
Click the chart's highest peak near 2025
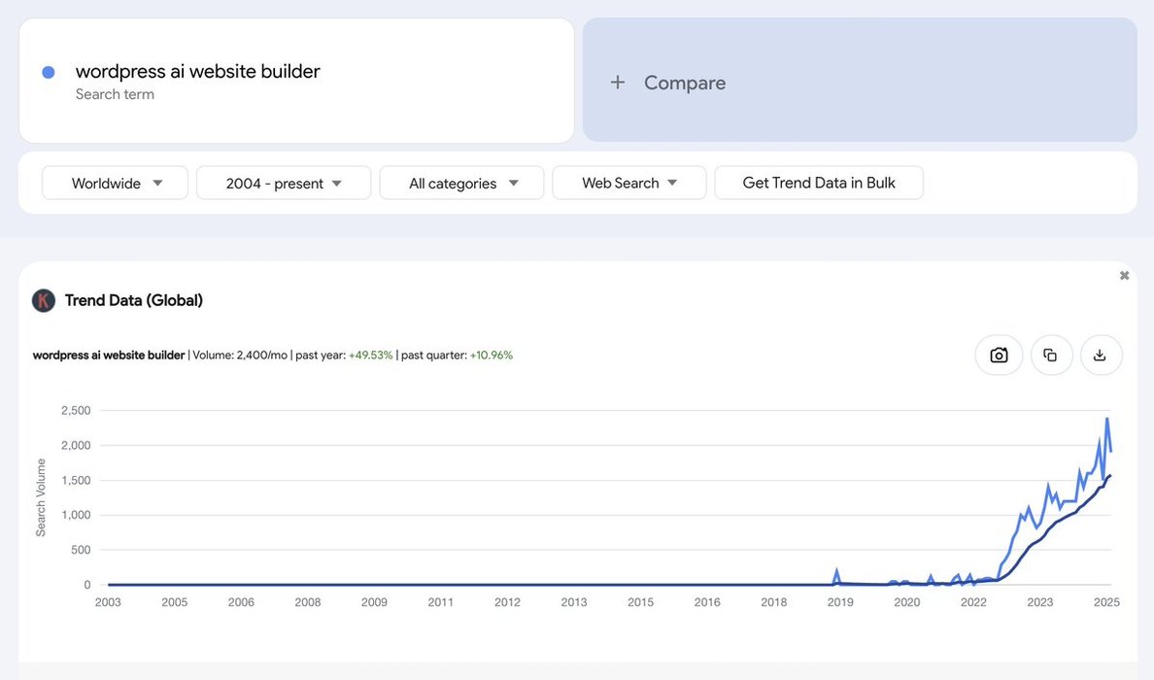coord(1106,419)
